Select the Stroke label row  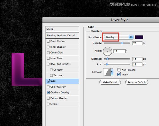[x=62, y=104]
